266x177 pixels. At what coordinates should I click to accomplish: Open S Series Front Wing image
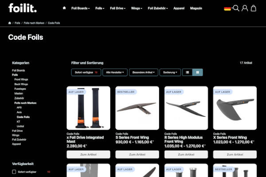[x=137, y=108]
